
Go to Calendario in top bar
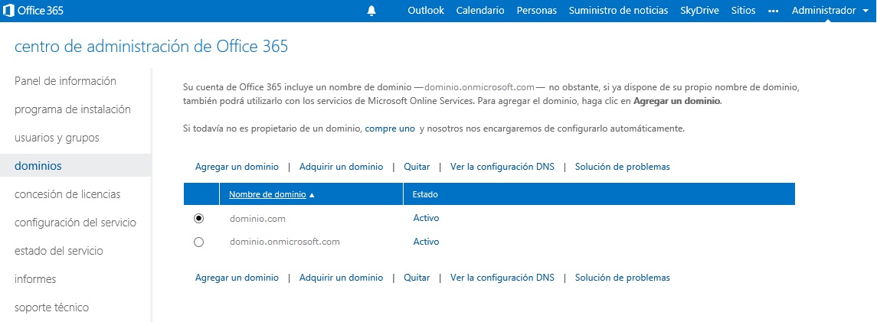(x=480, y=11)
